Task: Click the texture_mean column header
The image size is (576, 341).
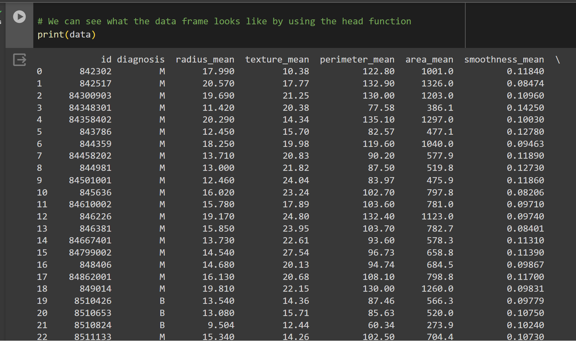Action: tap(277, 60)
